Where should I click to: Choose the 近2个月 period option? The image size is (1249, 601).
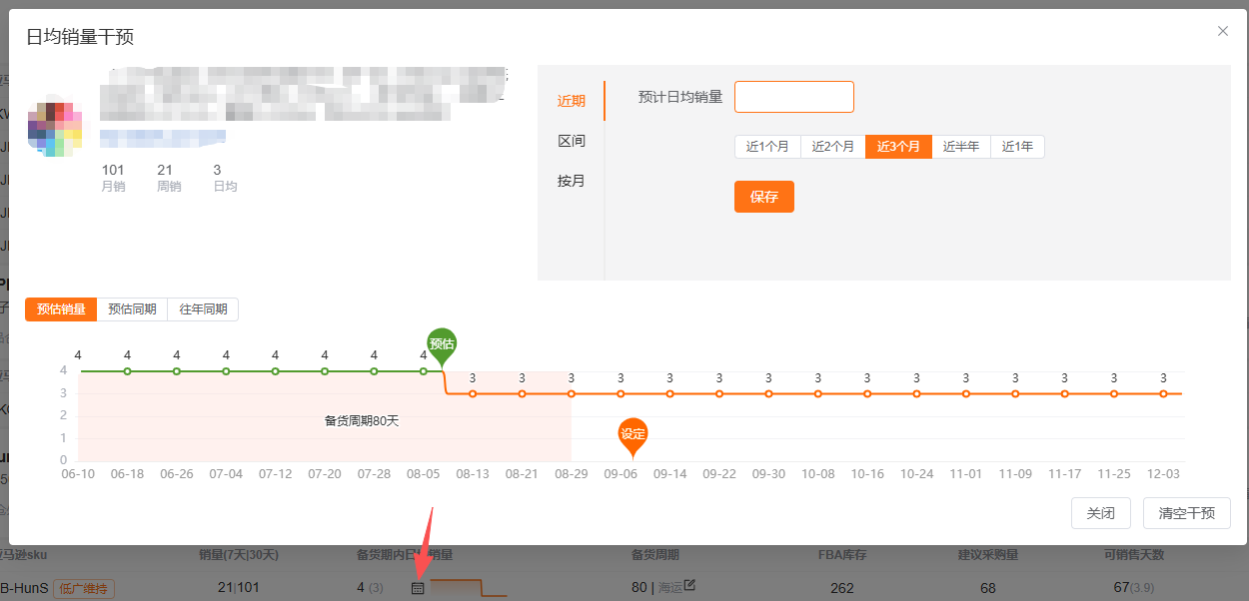832,147
